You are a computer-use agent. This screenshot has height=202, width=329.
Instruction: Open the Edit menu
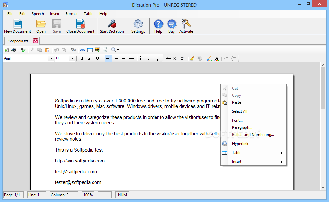tap(22, 13)
